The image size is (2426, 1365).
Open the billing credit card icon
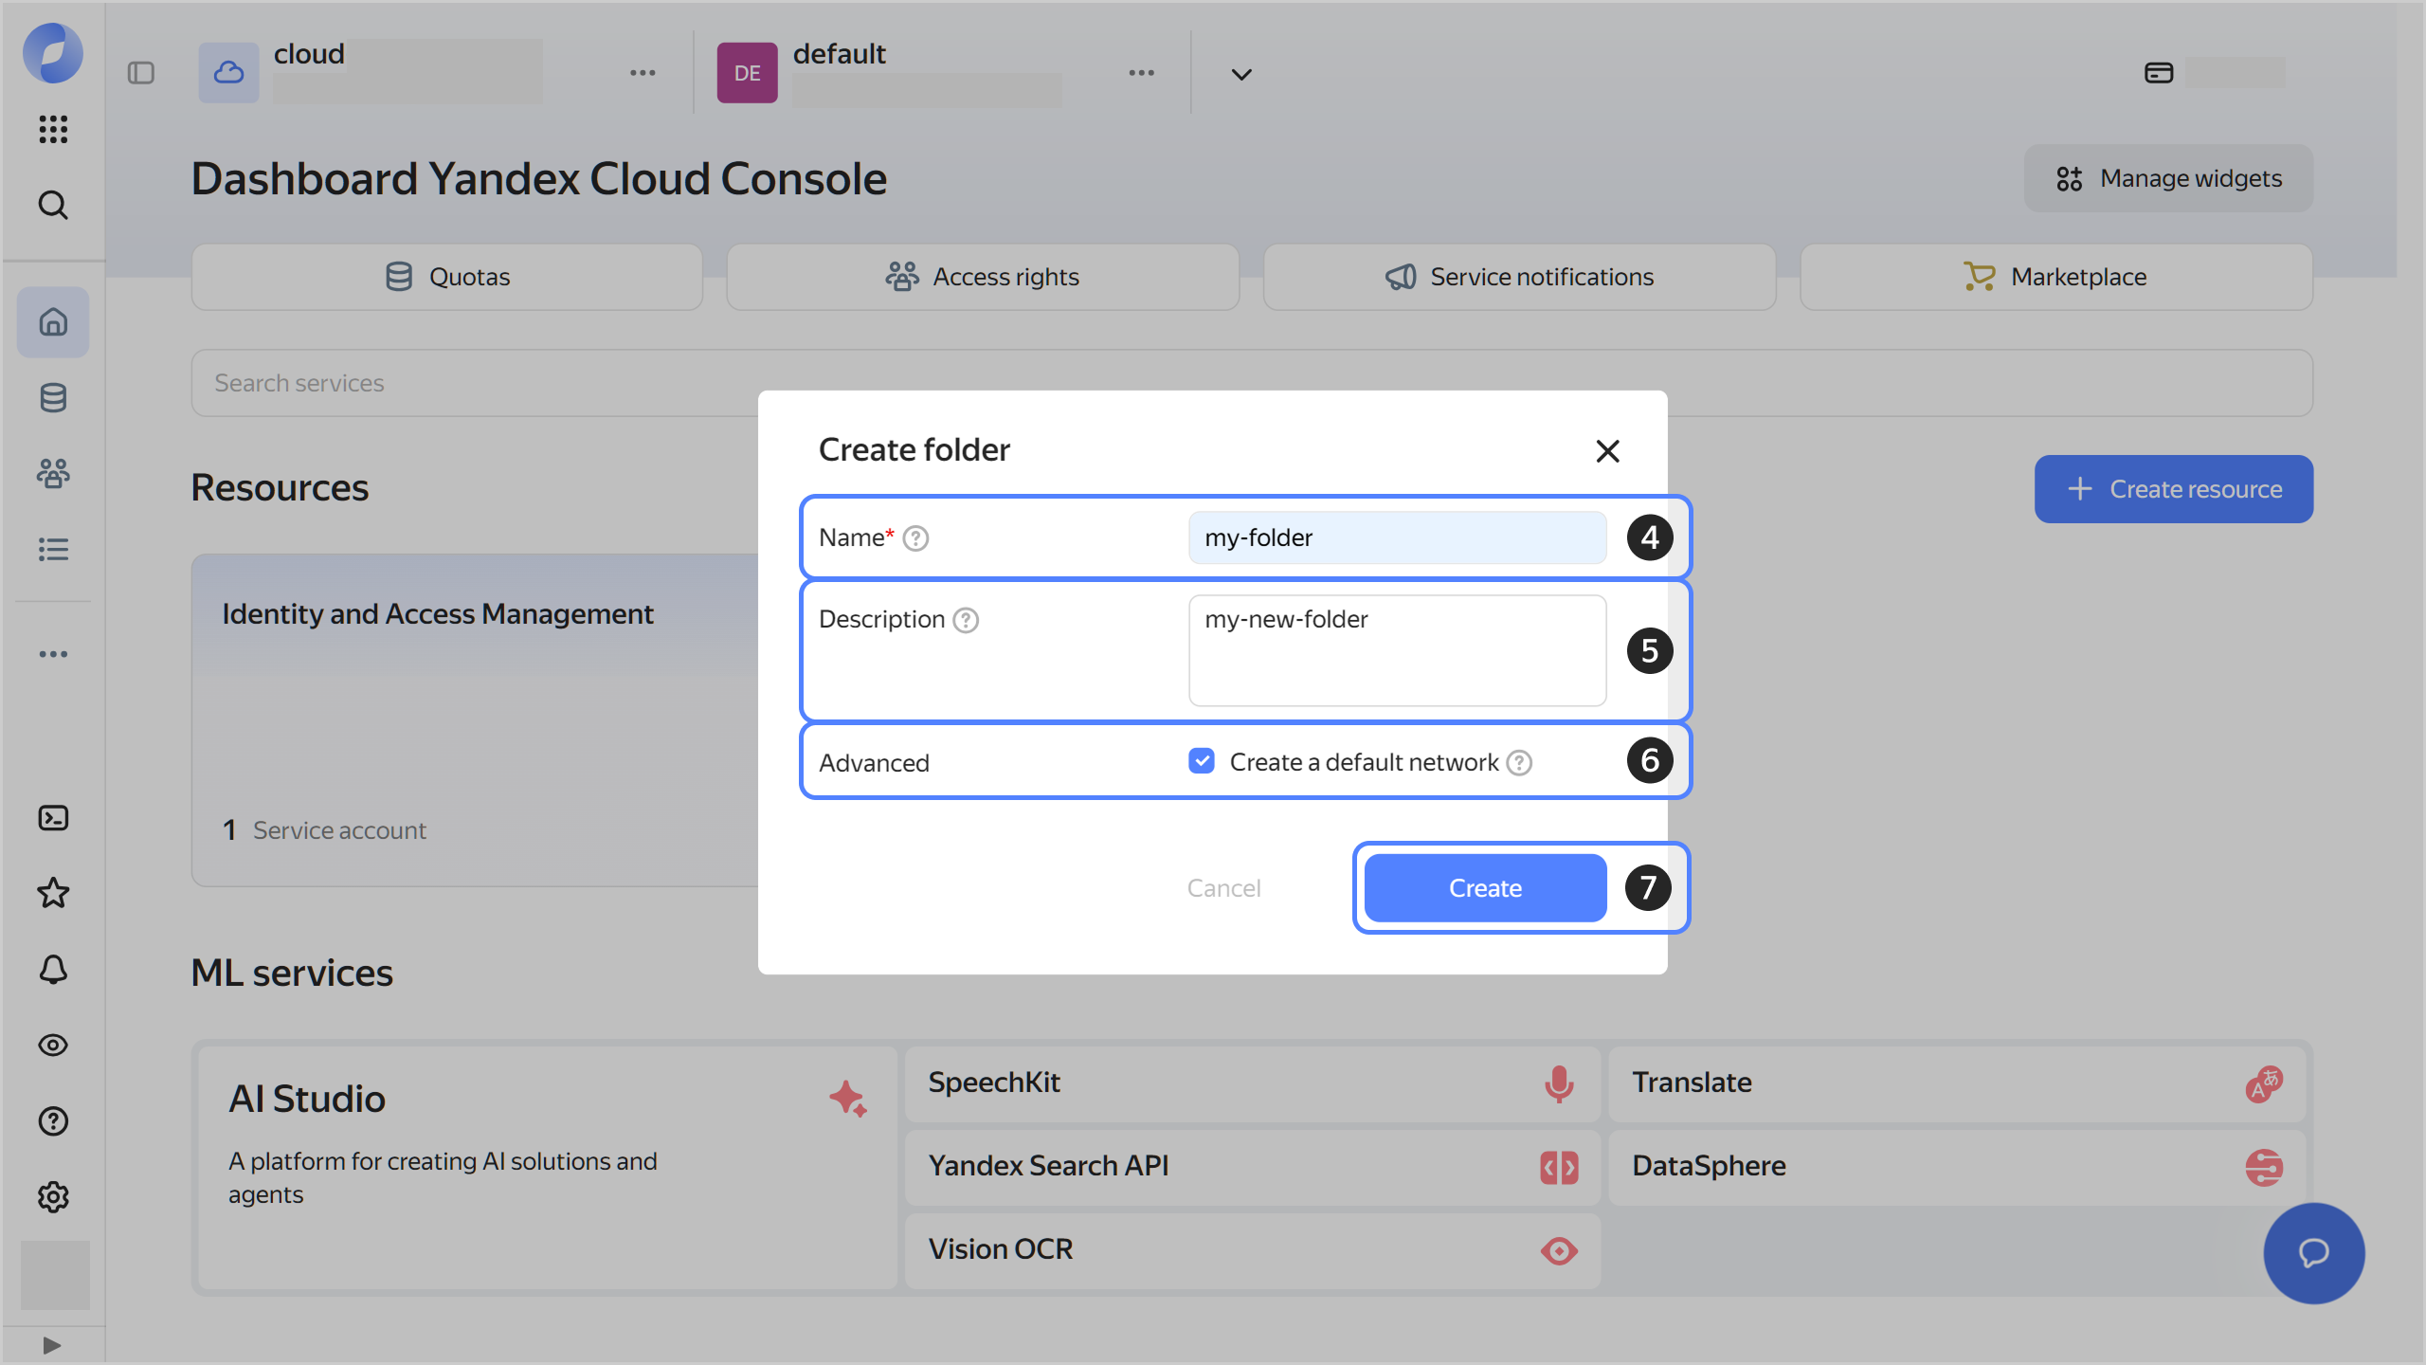click(x=2159, y=71)
